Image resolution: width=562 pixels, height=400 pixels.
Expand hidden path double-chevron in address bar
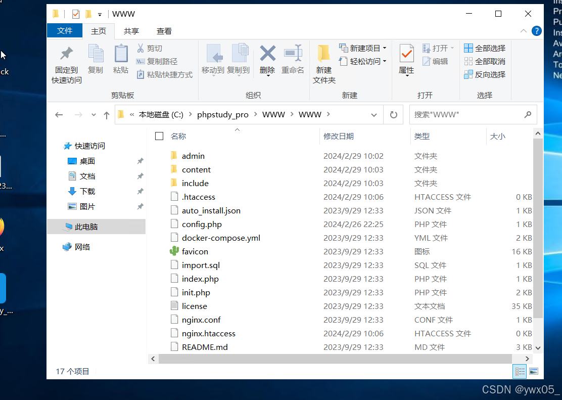click(132, 115)
